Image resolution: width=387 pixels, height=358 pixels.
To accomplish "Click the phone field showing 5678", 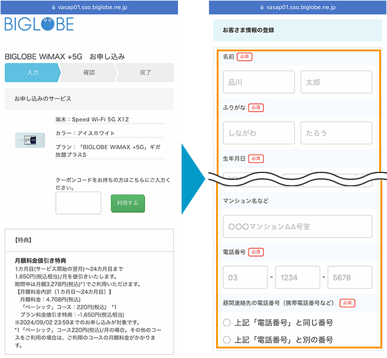I will tap(350, 277).
